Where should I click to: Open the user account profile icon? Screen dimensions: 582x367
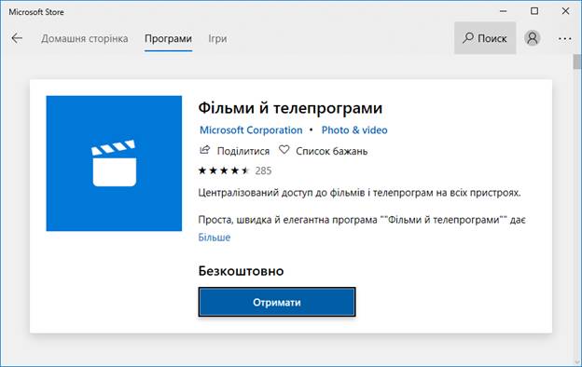[x=532, y=38]
